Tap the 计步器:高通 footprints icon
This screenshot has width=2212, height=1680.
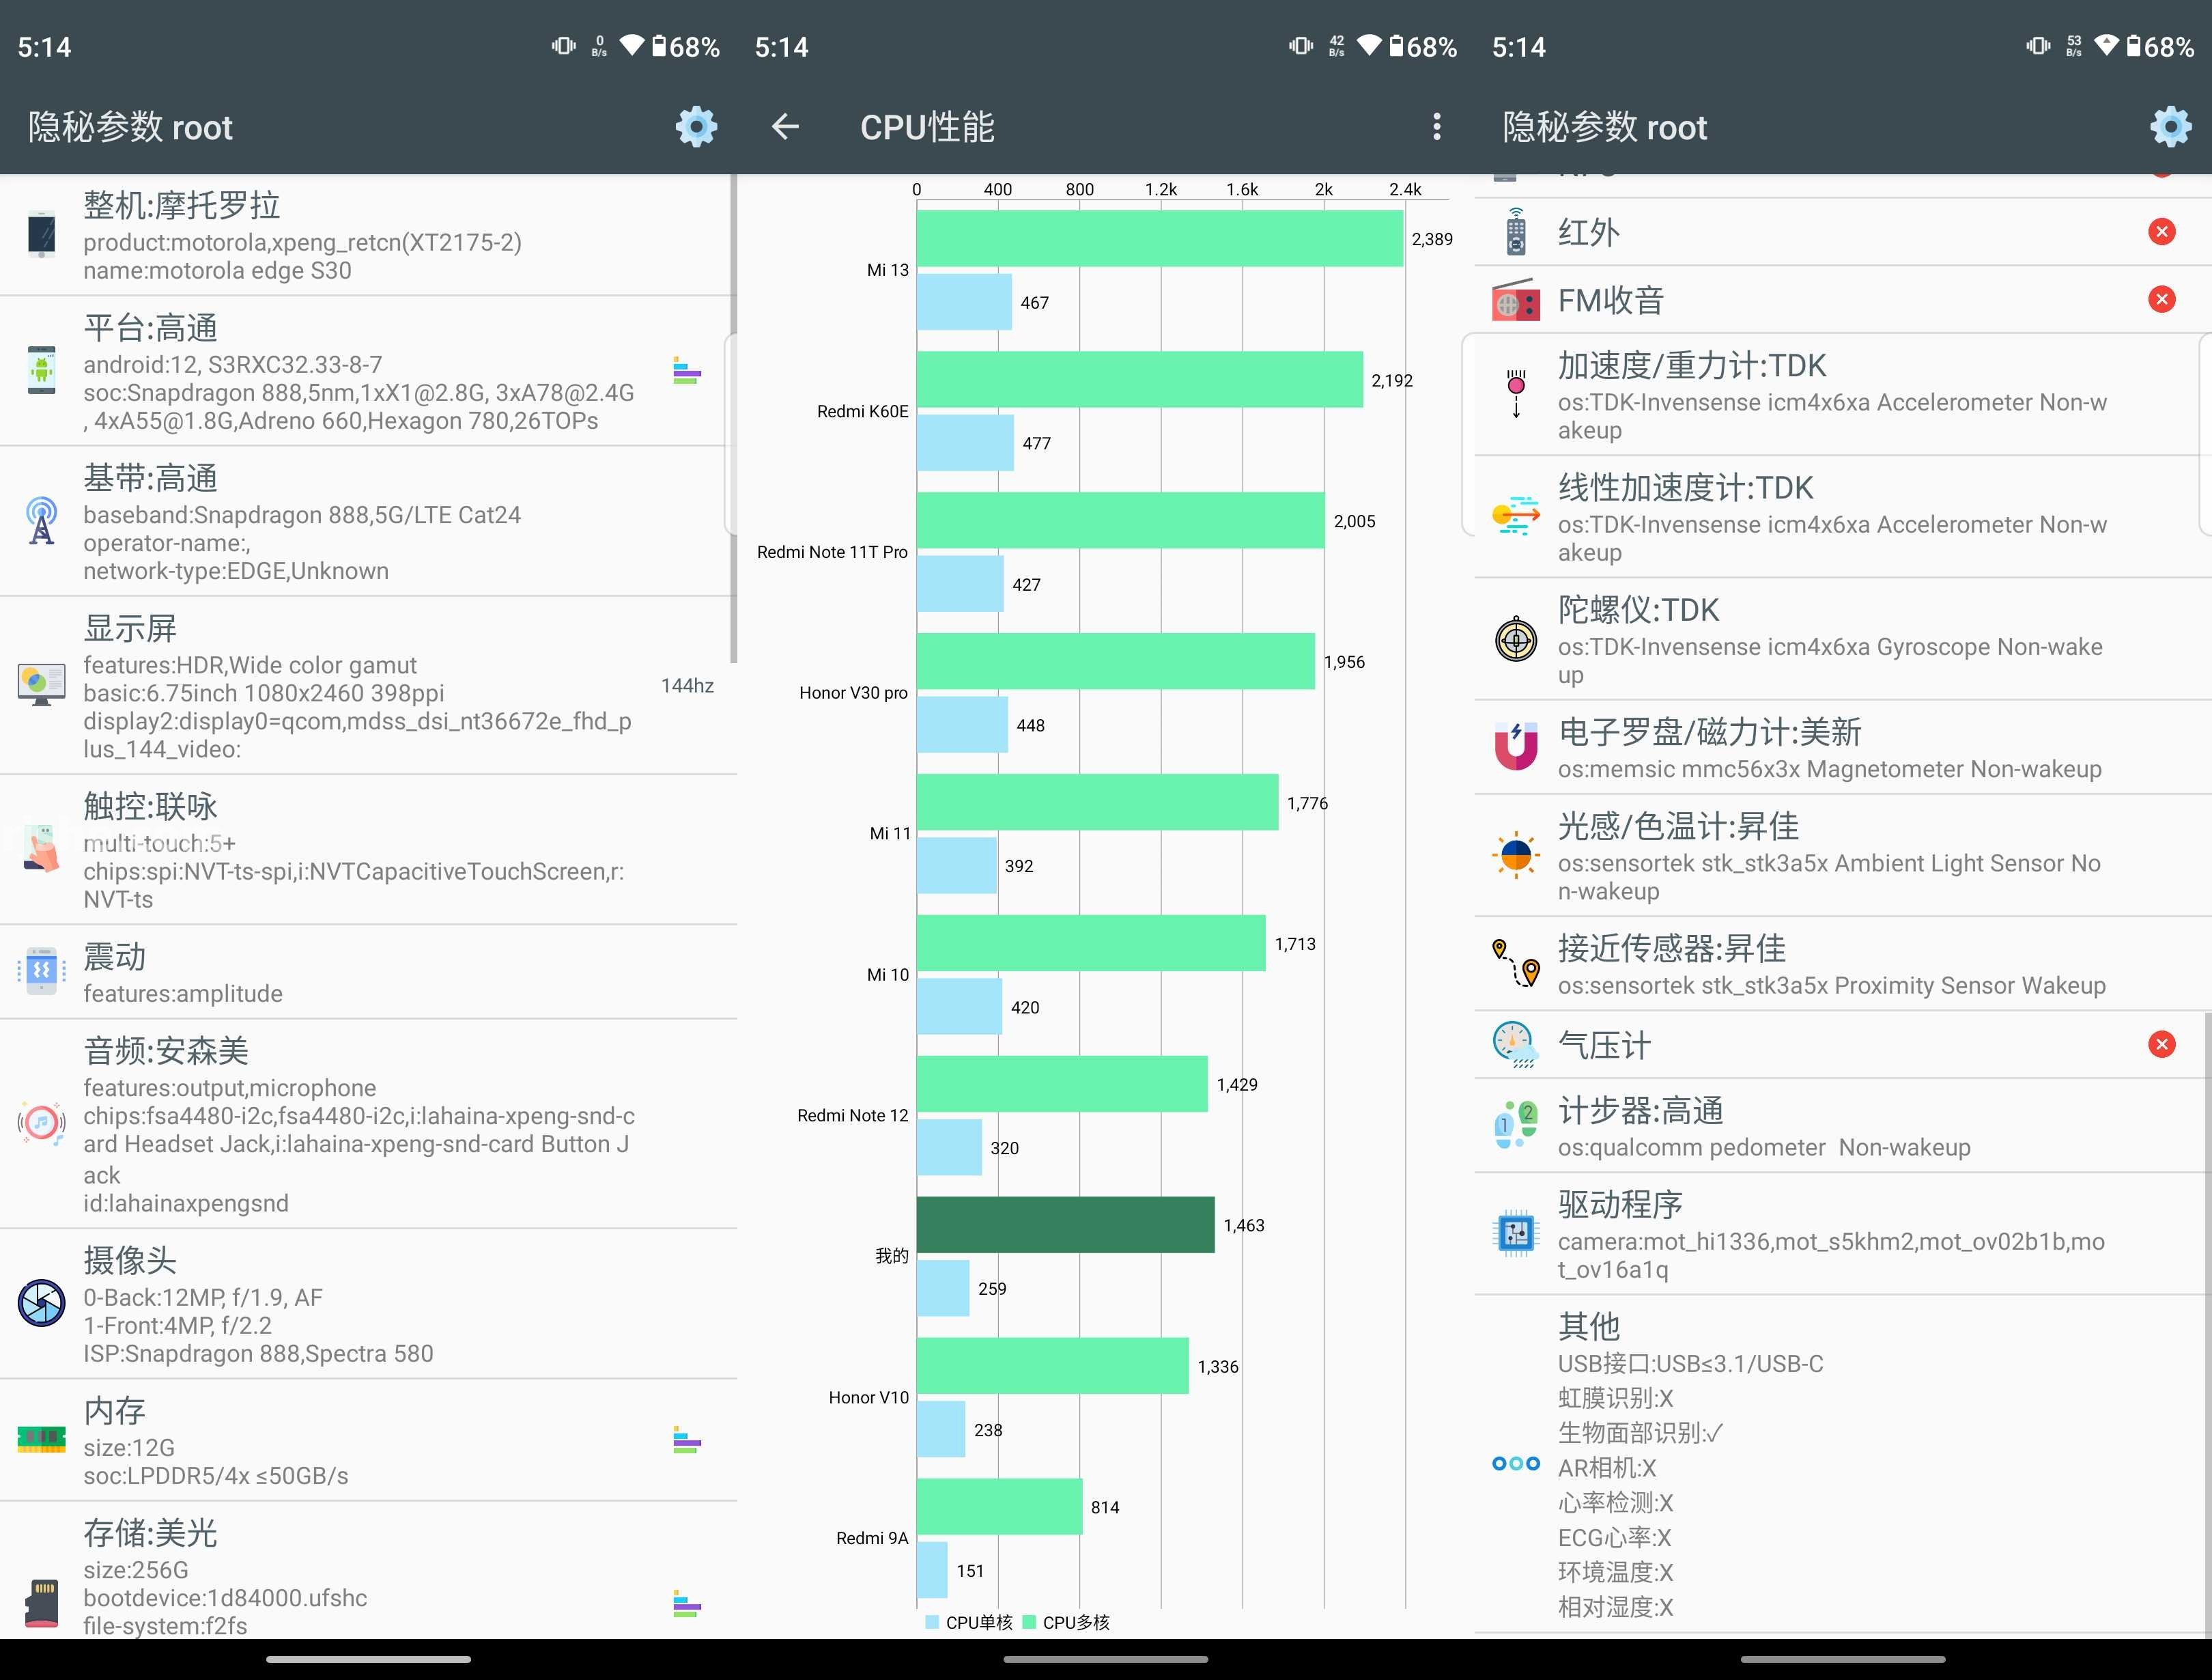click(1516, 1125)
